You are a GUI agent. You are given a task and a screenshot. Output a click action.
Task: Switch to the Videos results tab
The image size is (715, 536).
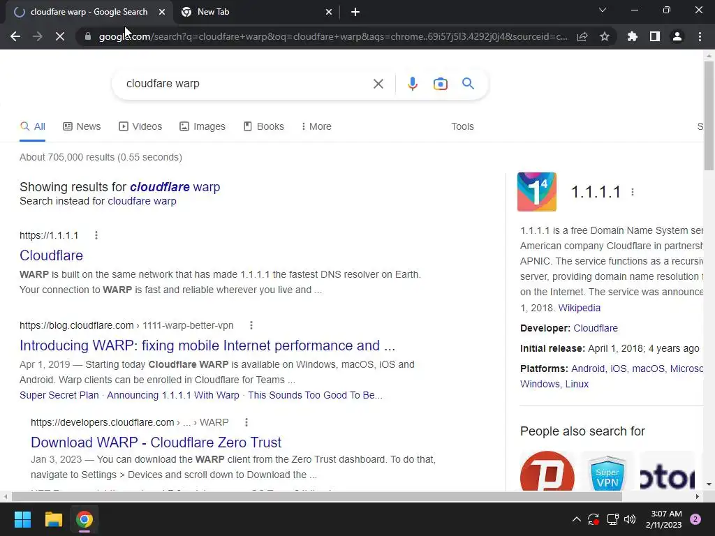(x=140, y=126)
